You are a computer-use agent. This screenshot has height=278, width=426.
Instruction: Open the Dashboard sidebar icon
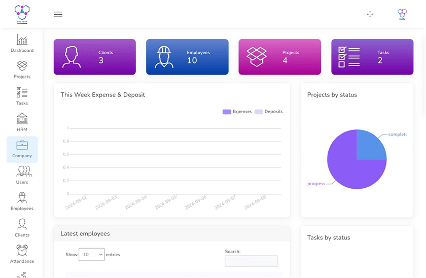pos(22,40)
